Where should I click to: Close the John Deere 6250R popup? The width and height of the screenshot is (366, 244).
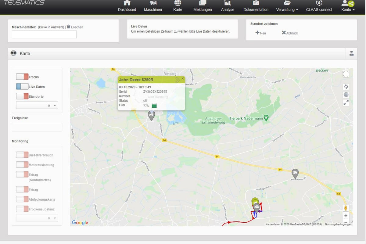[x=183, y=79]
